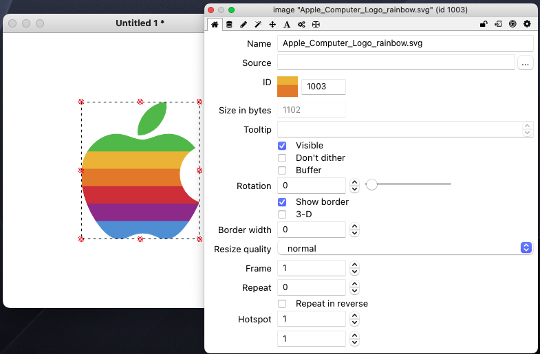The height and width of the screenshot is (354, 540).
Task: Open the text formatting 'A' icon
Action: tap(287, 24)
